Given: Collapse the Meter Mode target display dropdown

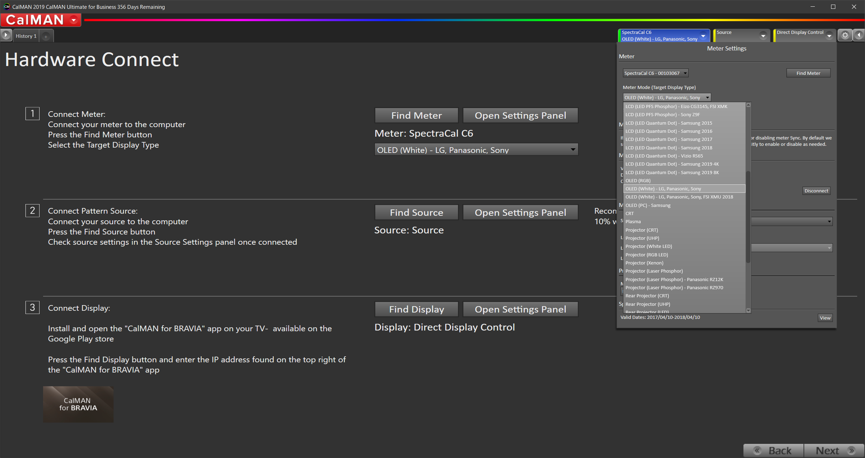Looking at the screenshot, I should (667, 97).
